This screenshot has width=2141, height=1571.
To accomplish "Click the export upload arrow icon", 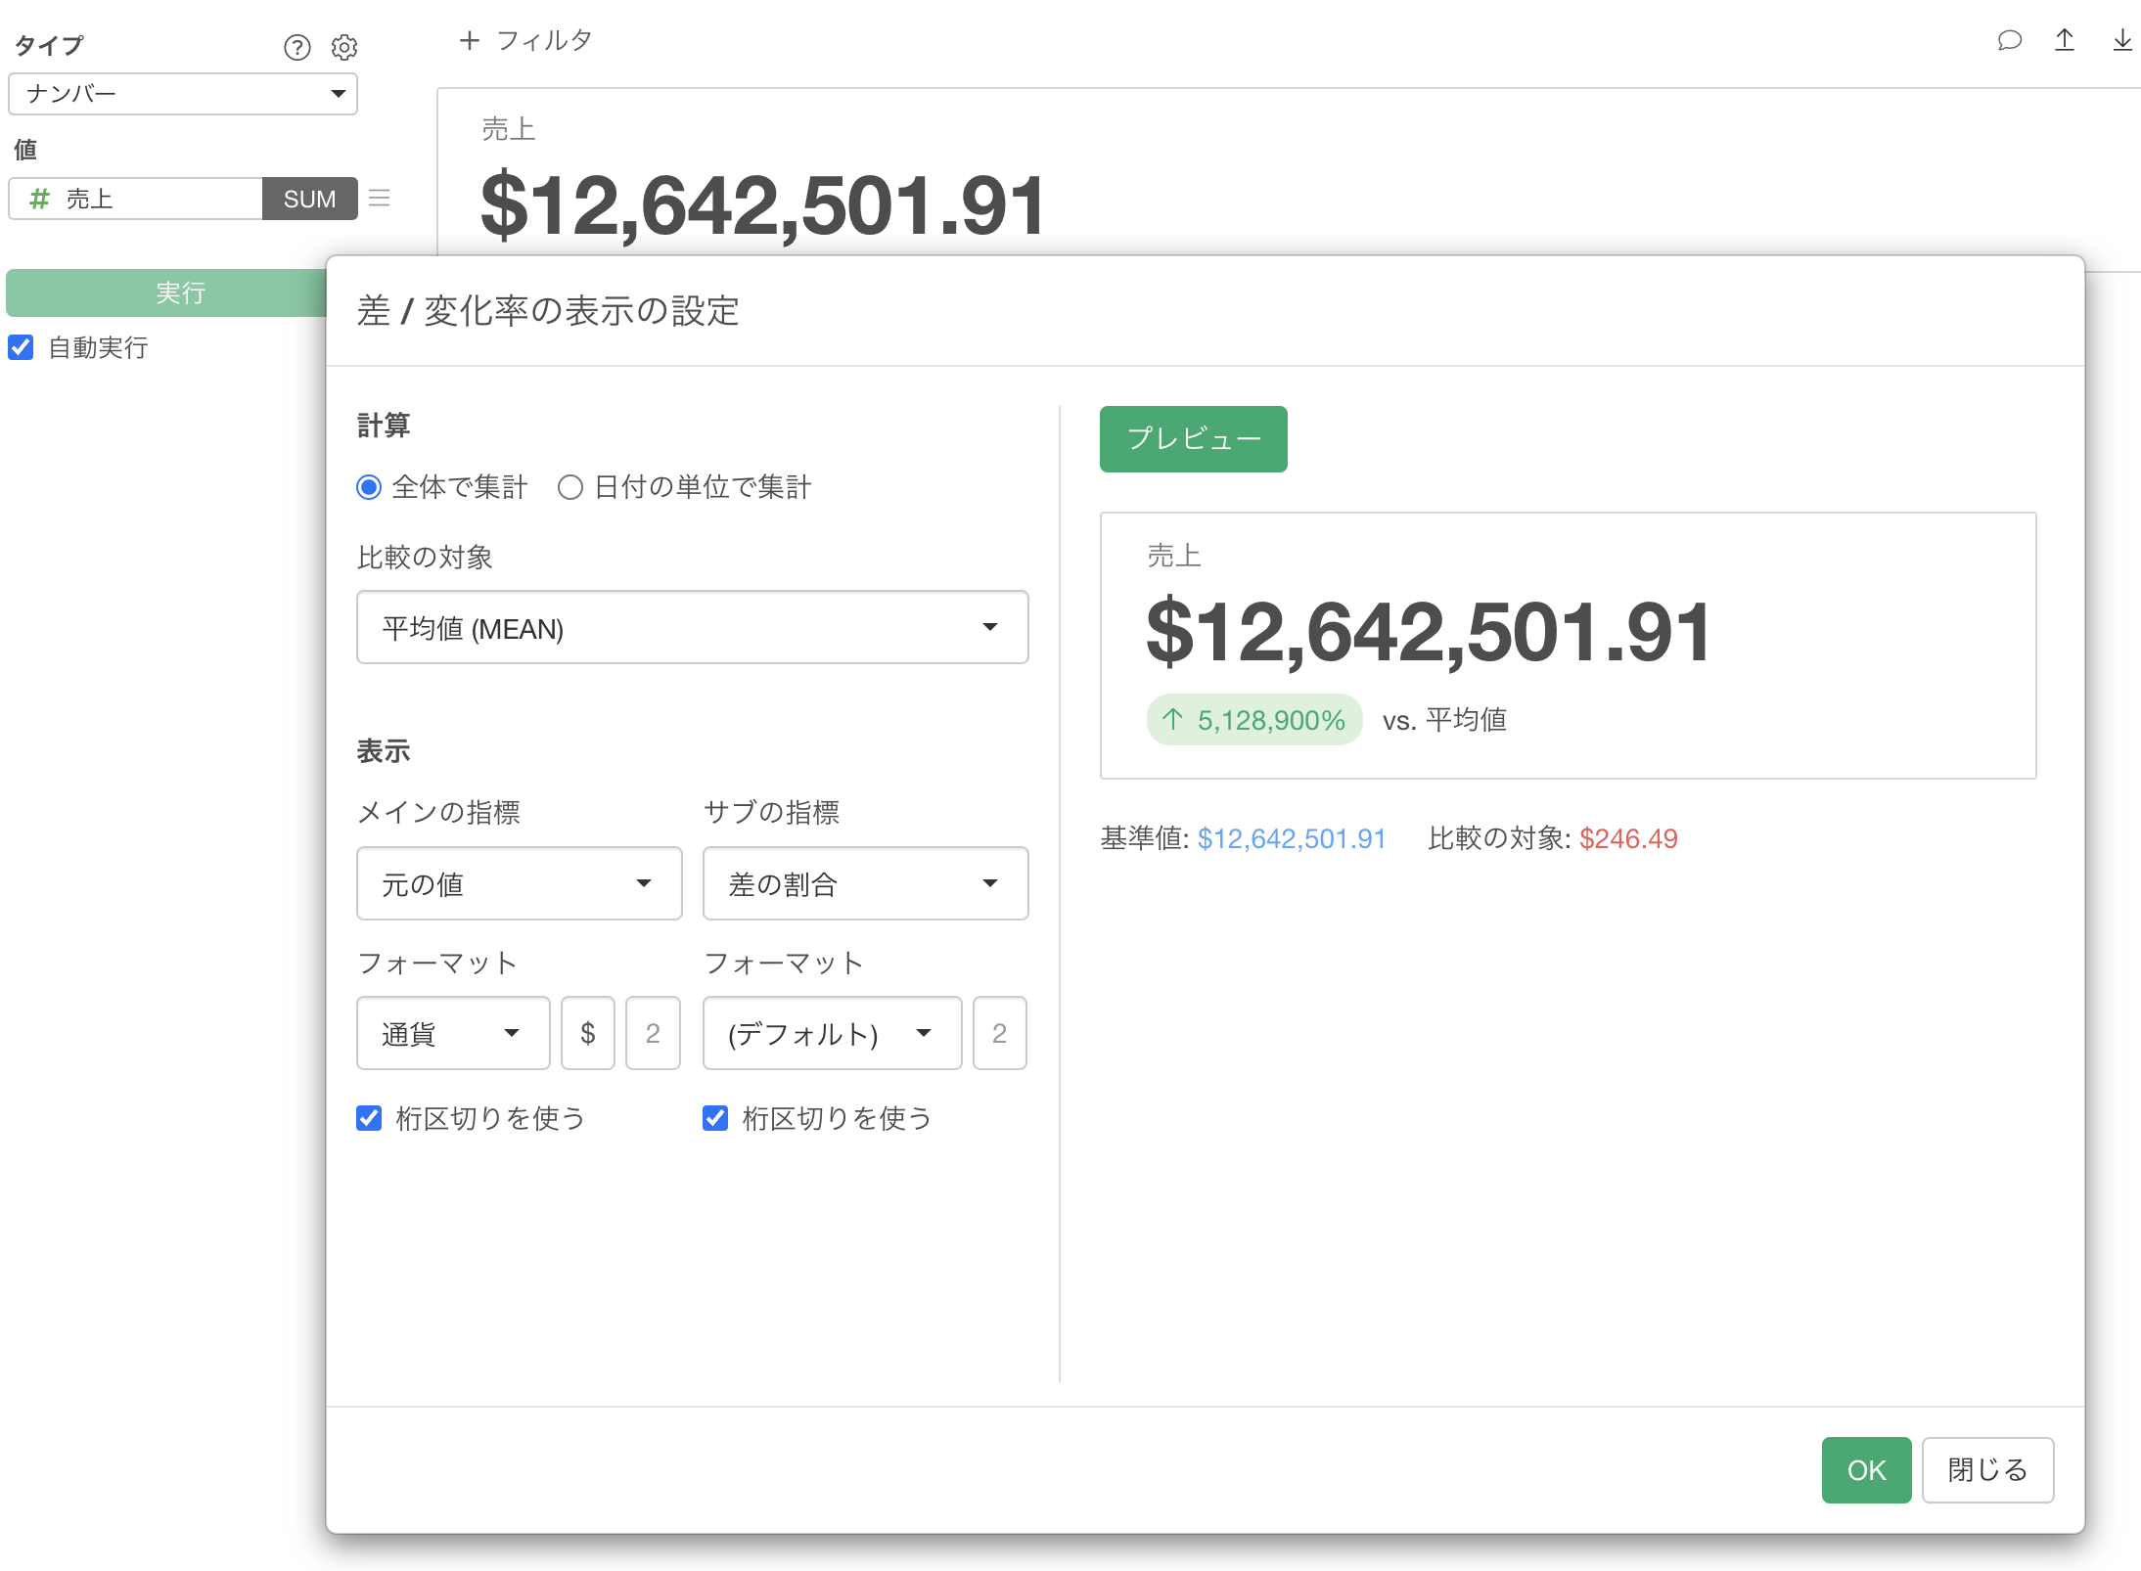I will click(2065, 40).
